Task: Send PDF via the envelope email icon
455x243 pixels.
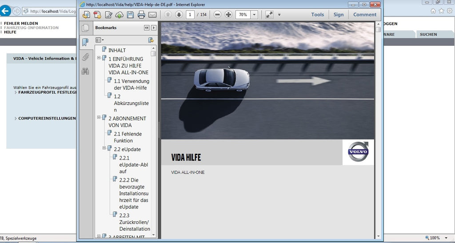Action: [152, 15]
